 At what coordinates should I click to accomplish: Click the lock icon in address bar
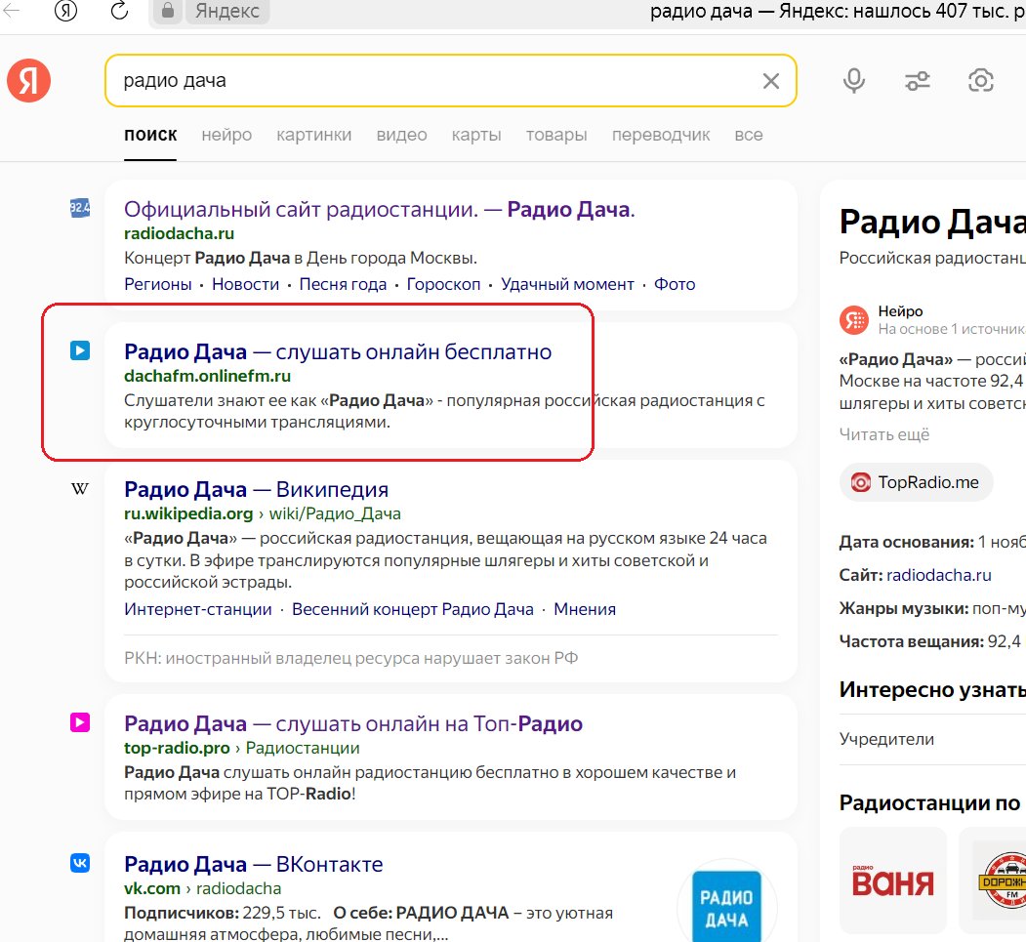point(168,11)
